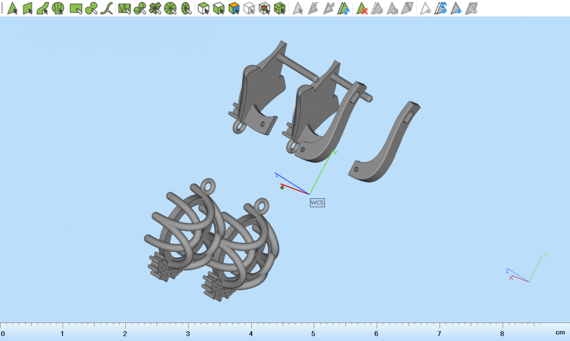570x341 pixels.
Task: Select the Mark Triangle tool
Action: pyautogui.click(x=12, y=8)
